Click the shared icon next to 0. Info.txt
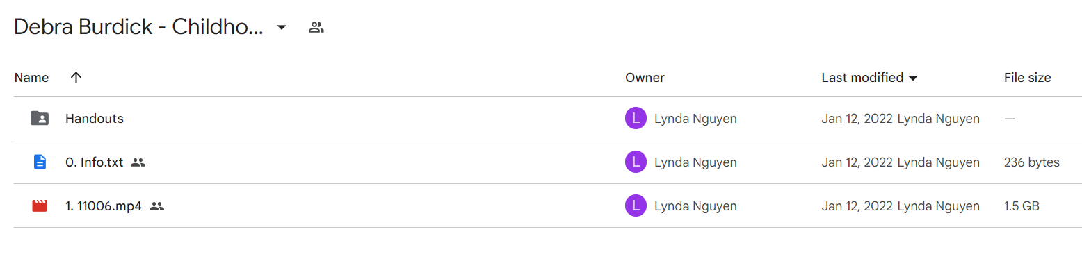Image resolution: width=1082 pixels, height=268 pixels. click(138, 162)
